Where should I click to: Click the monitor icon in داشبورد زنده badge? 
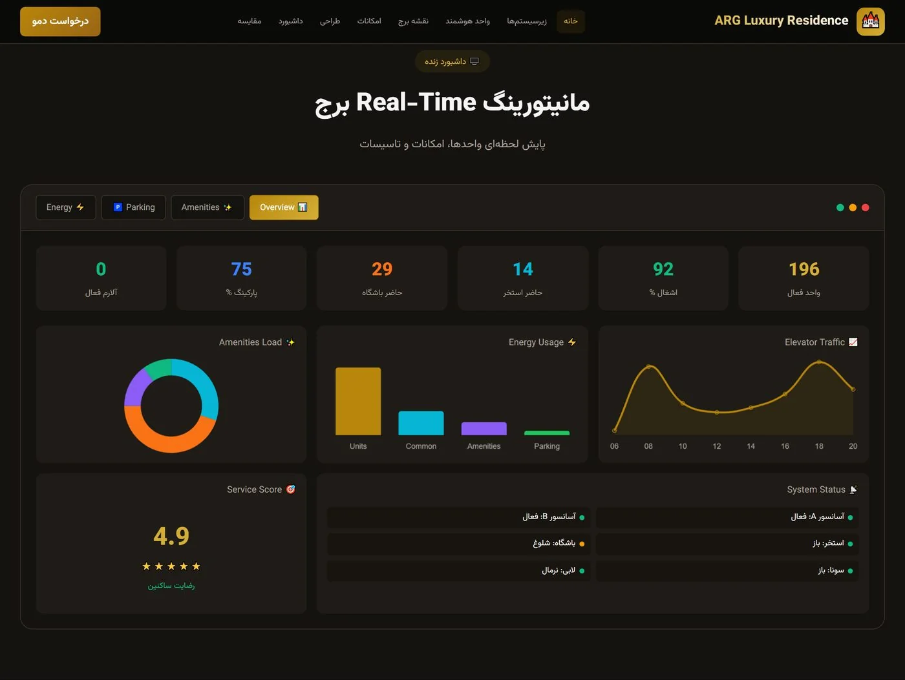pos(474,61)
